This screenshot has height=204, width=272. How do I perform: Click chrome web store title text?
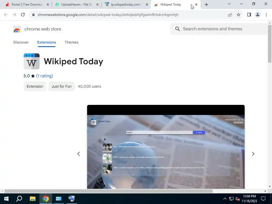[43, 29]
